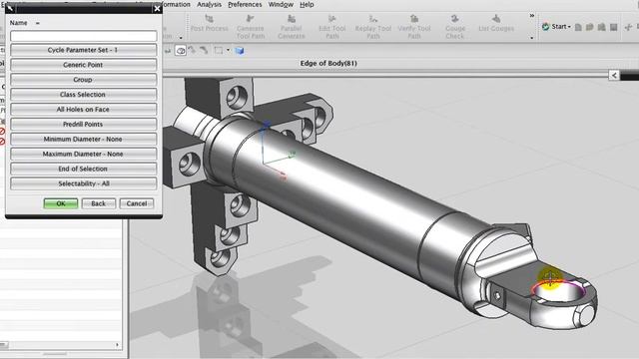This screenshot has width=639, height=359.
Task: Open the toolbar options arrow left of Post Process
Action: click(181, 38)
